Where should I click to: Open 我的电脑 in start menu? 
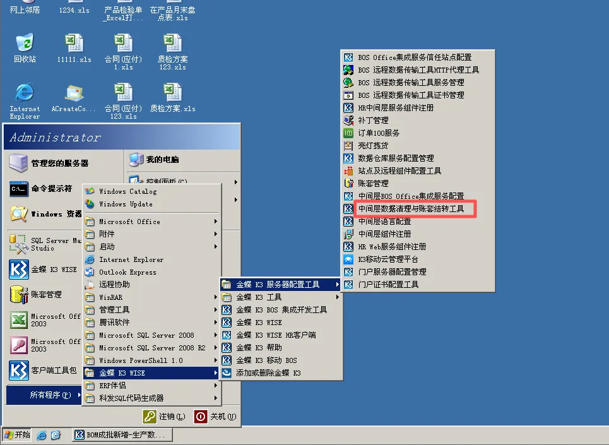(154, 160)
